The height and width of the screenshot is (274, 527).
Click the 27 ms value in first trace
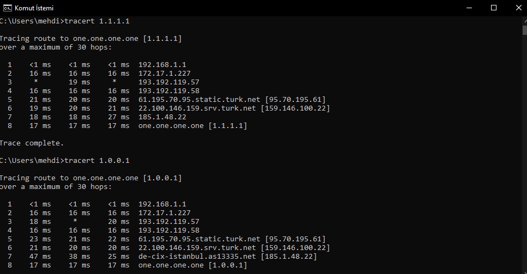(x=119, y=117)
